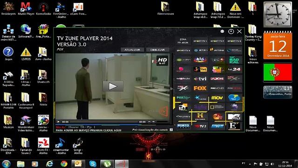Click the 'House T6 - Ep. 1' now-playing text
This screenshot has width=298, height=168.
click(x=82, y=127)
